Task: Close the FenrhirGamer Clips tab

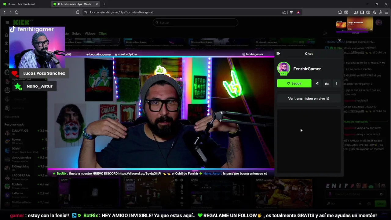Action: pyautogui.click(x=97, y=4)
